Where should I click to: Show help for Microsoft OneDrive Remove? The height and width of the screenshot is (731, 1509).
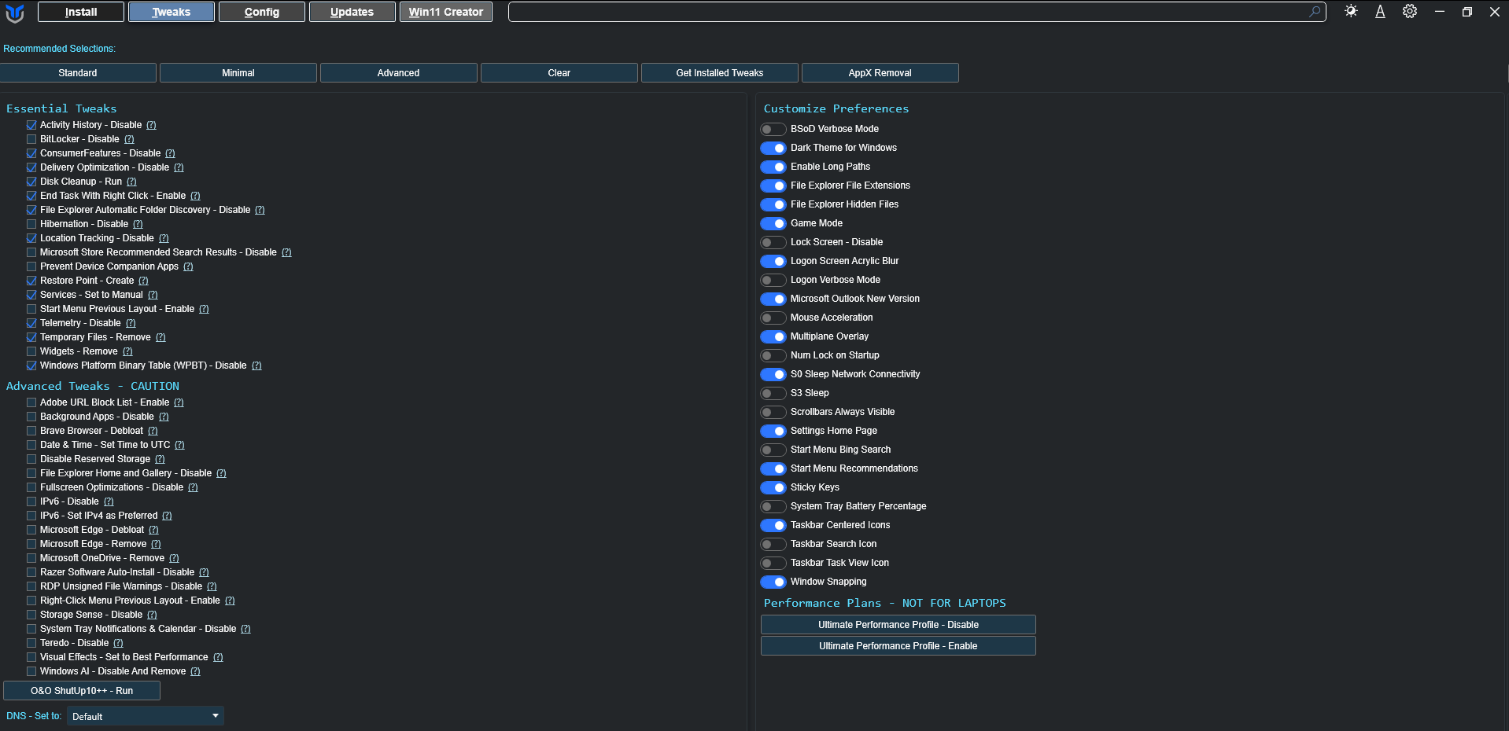(x=174, y=558)
